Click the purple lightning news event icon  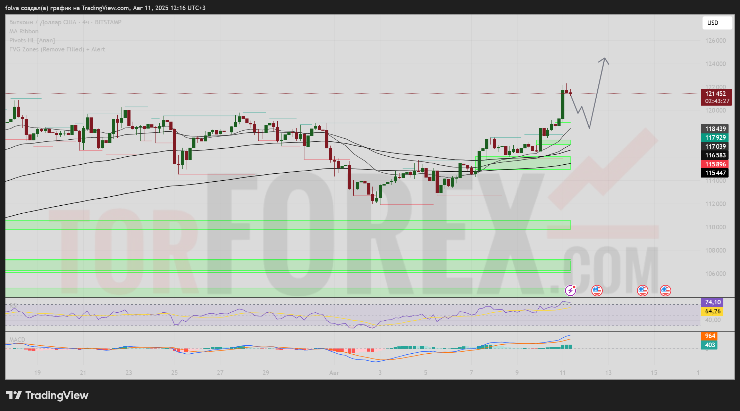[x=570, y=290]
